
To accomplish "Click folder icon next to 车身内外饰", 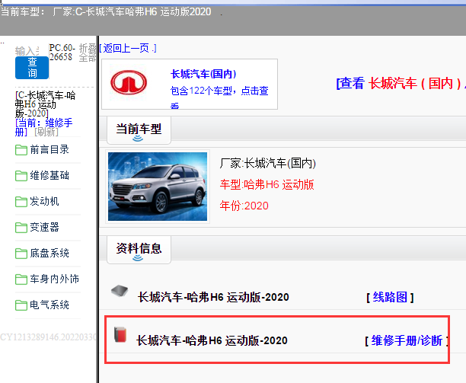I will pos(21,279).
